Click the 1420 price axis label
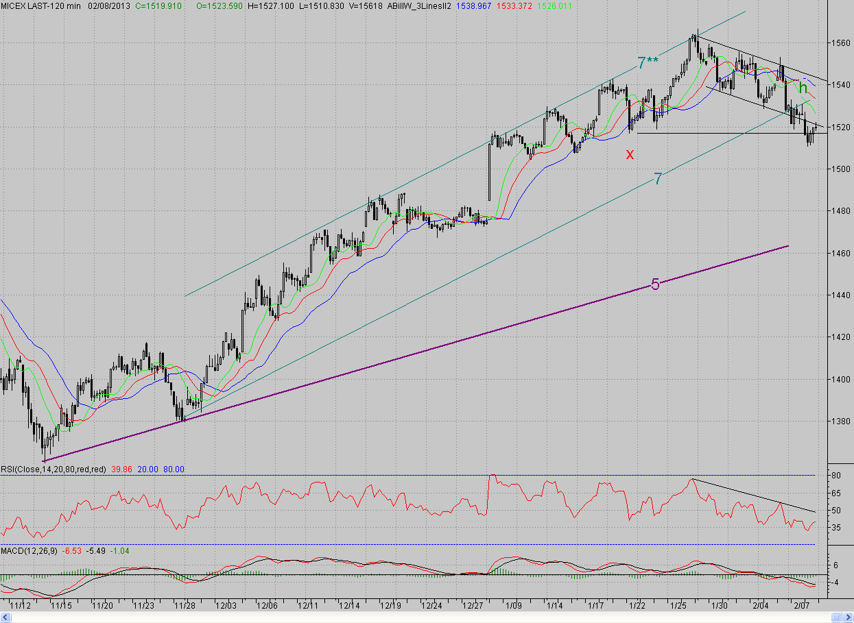 (841, 337)
